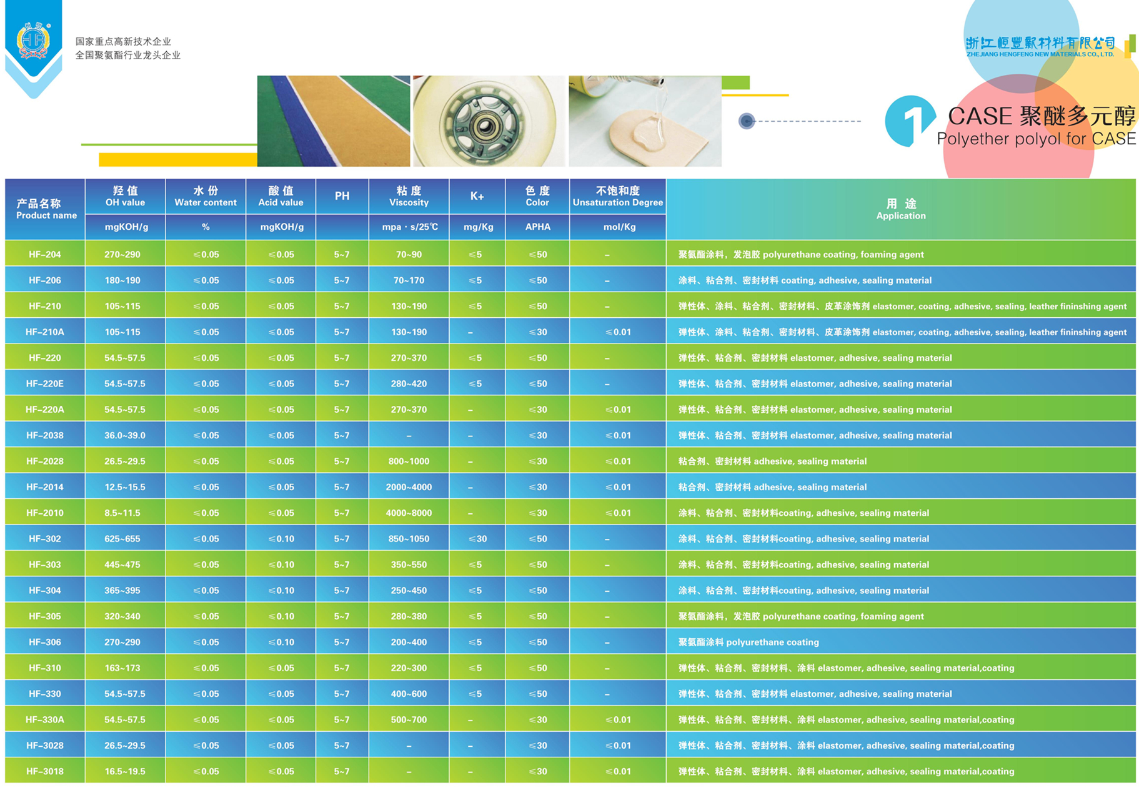Select the skate wheel photo
1139x788 pixels.
[489, 121]
